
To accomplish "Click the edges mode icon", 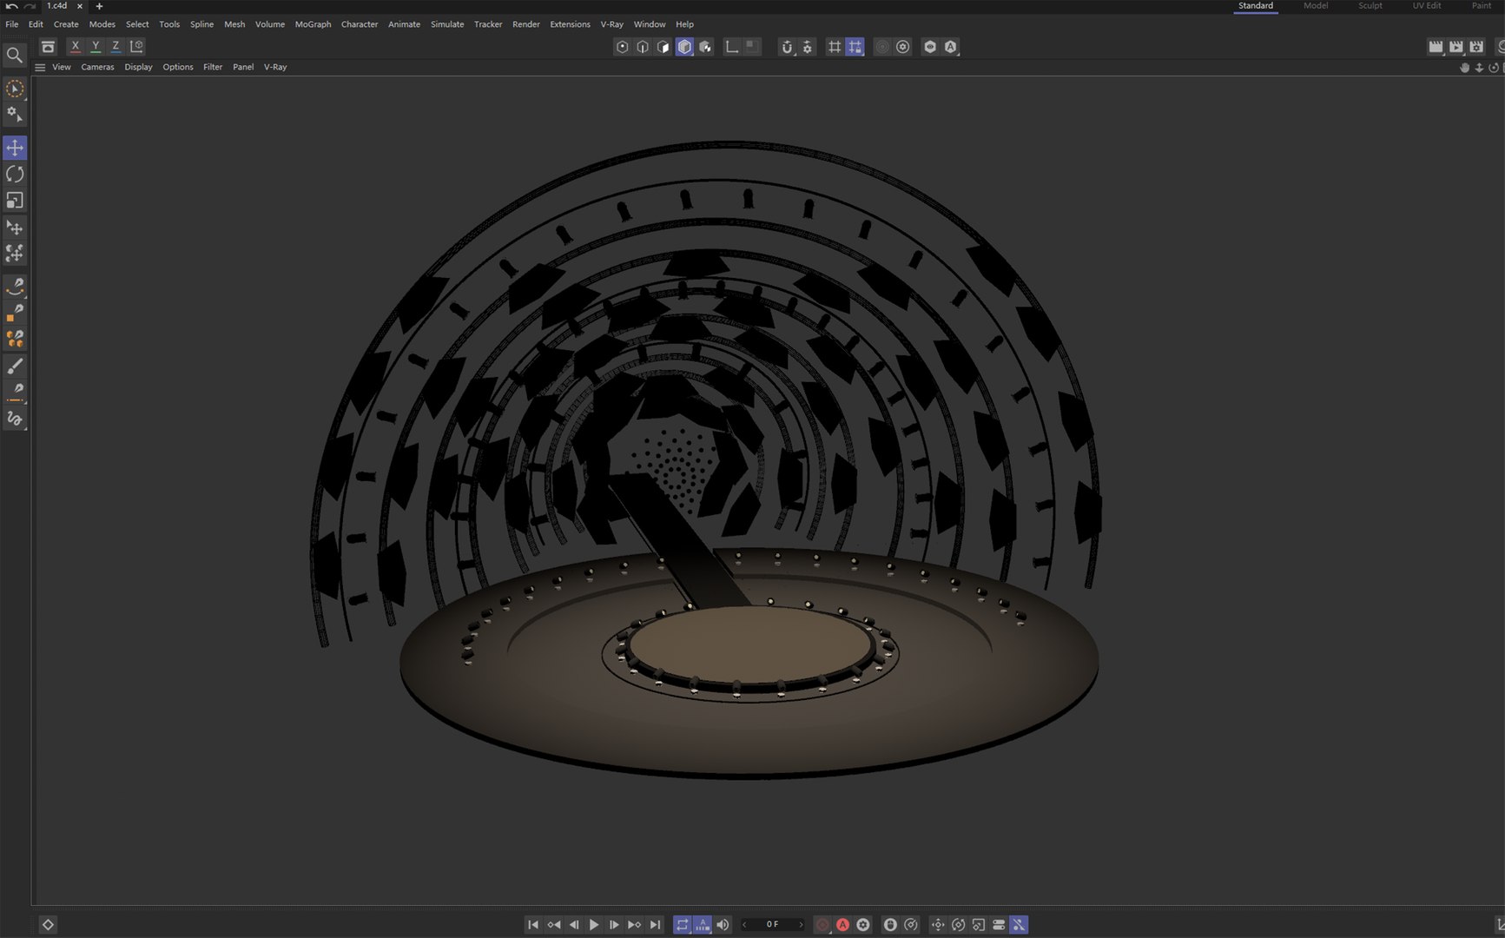I will click(x=643, y=47).
